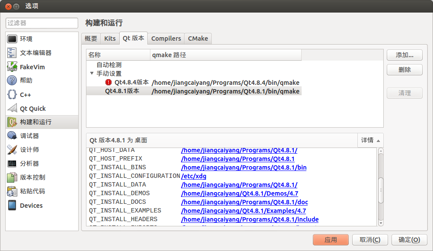Open the 粘贴代码 clipboard icon
Viewport: 433px width, 251px height.
12,191
